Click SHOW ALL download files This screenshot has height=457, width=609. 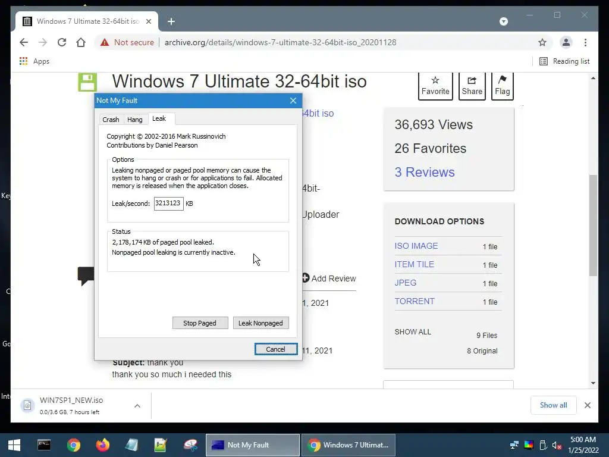[x=413, y=332]
